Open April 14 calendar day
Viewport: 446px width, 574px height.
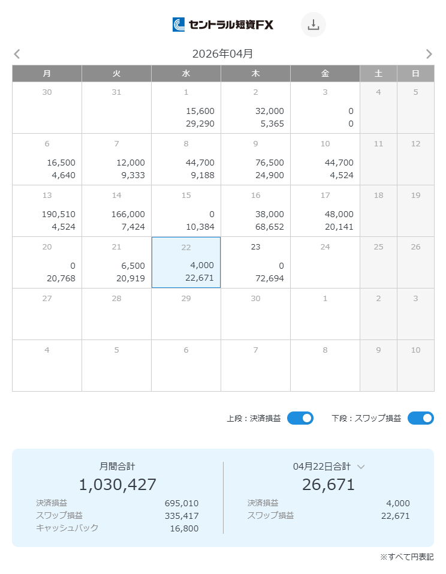[x=116, y=211]
